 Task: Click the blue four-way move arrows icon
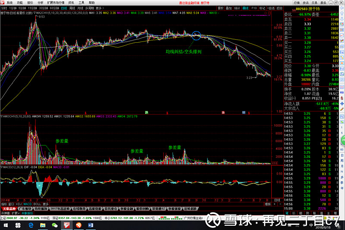pyautogui.click(x=342, y=104)
